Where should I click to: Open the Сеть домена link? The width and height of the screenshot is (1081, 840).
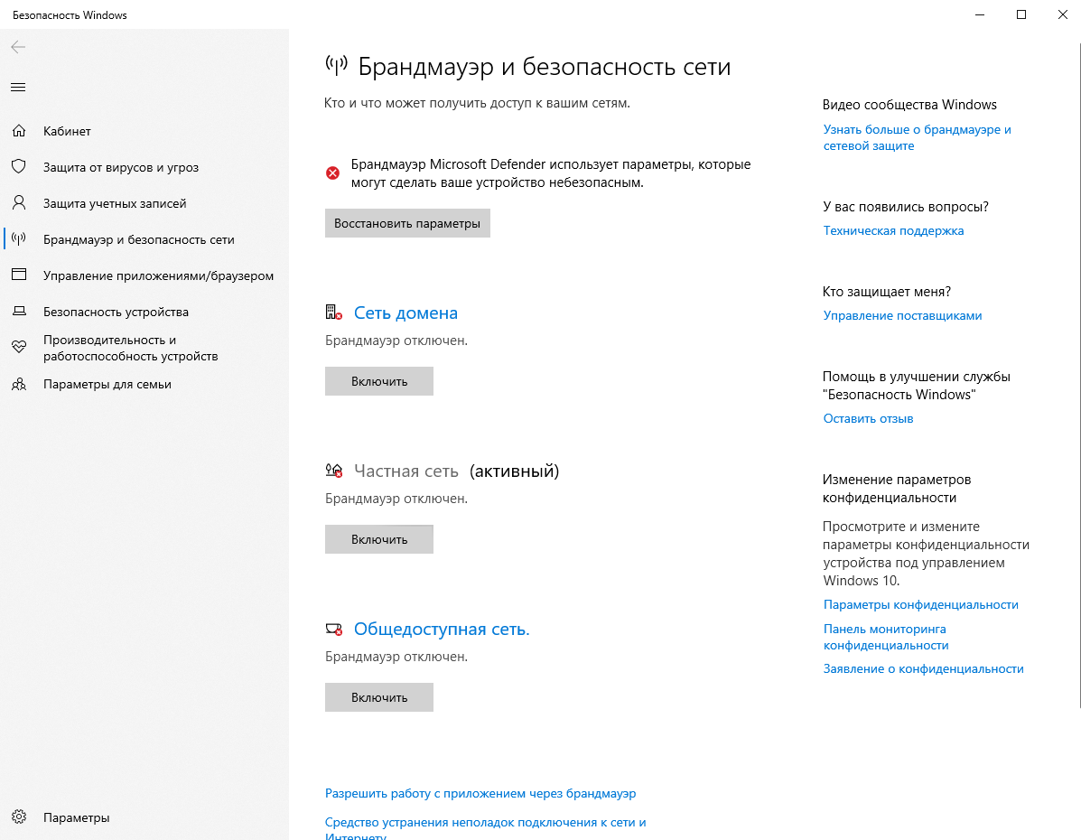(405, 313)
